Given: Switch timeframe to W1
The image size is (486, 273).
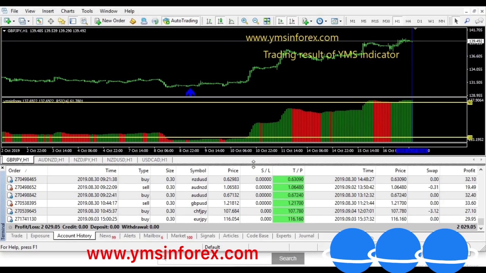Looking at the screenshot, I should [431, 21].
